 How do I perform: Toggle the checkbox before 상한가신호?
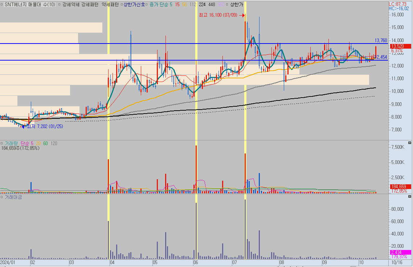pyautogui.click(x=122, y=4)
